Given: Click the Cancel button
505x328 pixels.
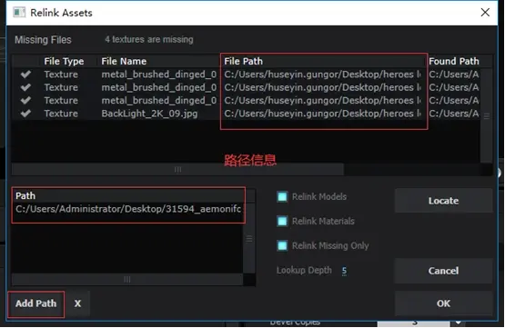Looking at the screenshot, I should click(443, 271).
